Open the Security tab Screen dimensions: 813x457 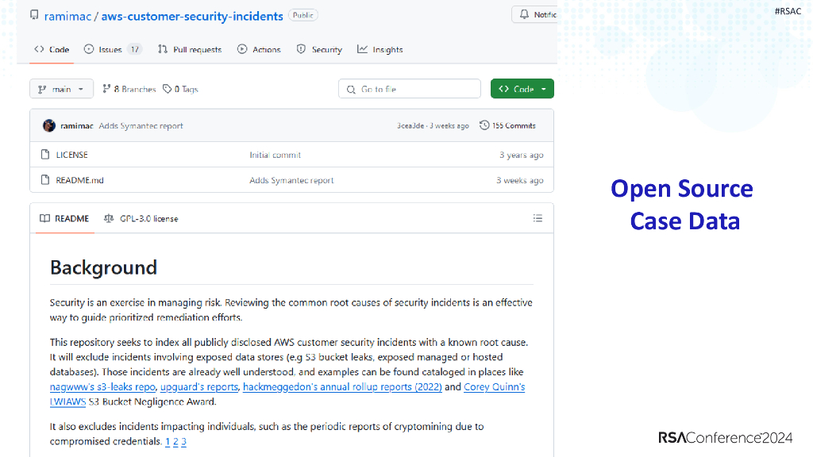319,49
